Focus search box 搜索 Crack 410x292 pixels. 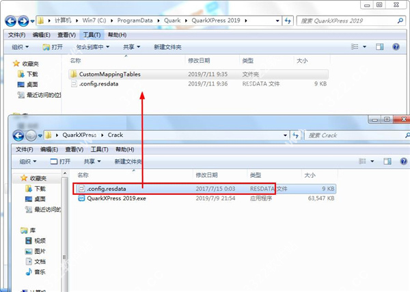[x=357, y=135]
